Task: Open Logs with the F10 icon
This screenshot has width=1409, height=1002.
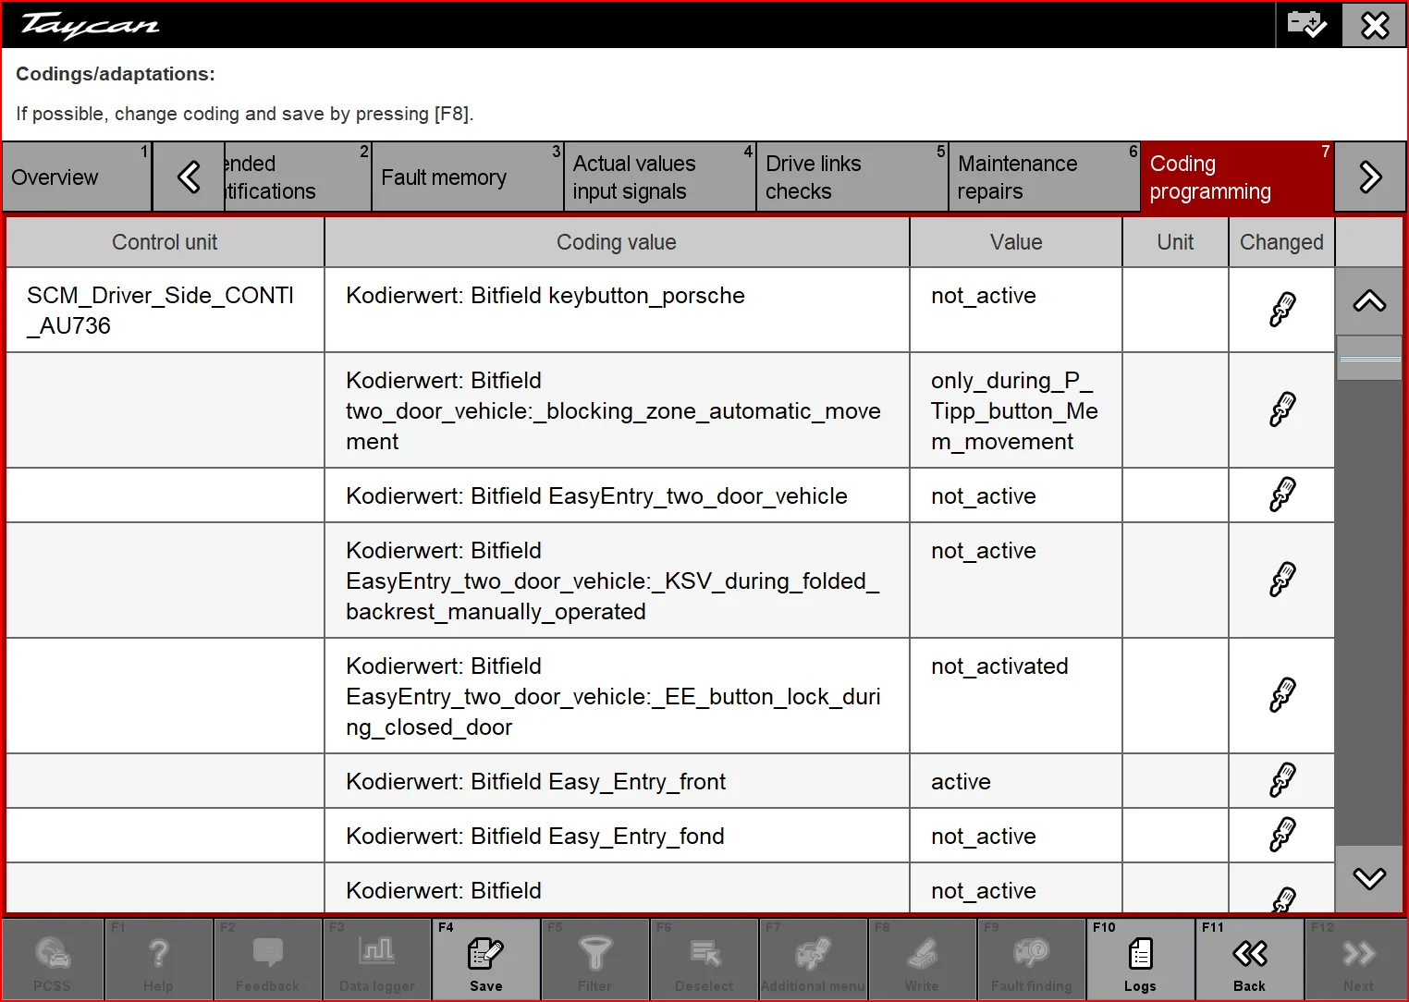Action: (1140, 959)
